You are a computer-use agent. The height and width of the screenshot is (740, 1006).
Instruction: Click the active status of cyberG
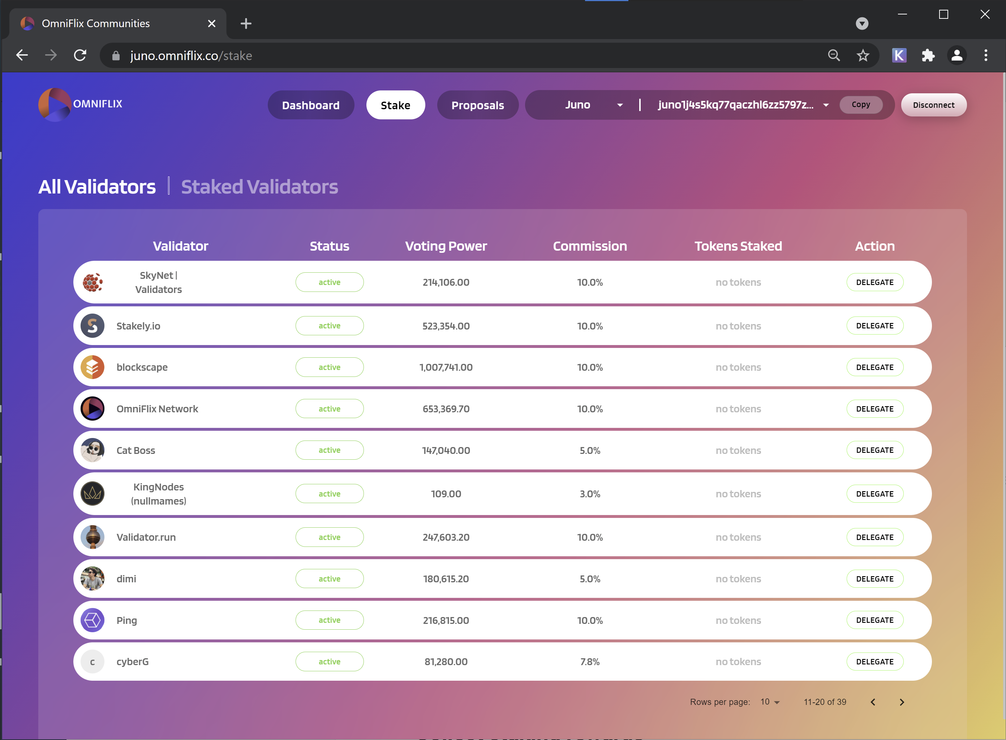pos(329,662)
